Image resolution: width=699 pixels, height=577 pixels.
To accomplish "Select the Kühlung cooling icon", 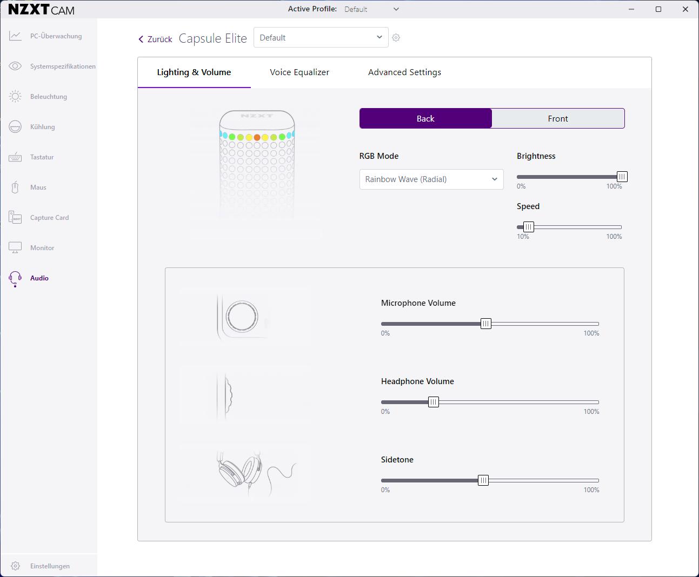I will click(x=15, y=127).
